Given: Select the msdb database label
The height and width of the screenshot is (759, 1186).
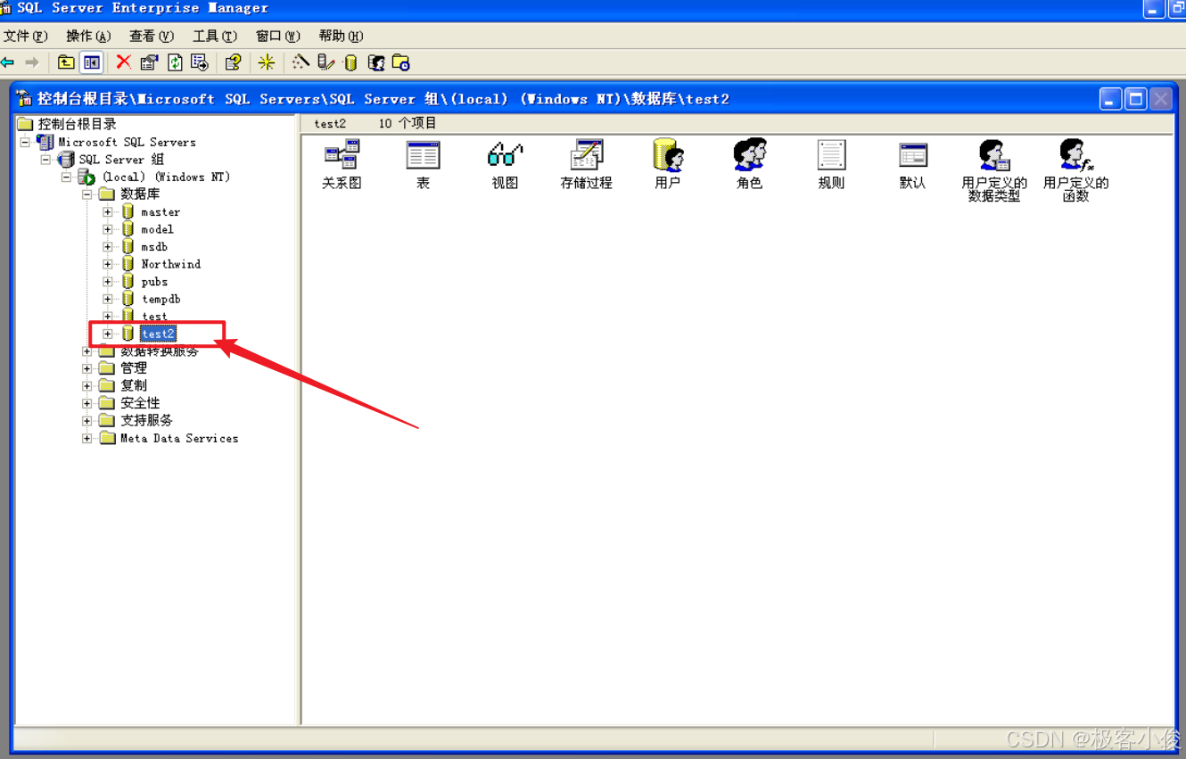Looking at the screenshot, I should pos(154,247).
